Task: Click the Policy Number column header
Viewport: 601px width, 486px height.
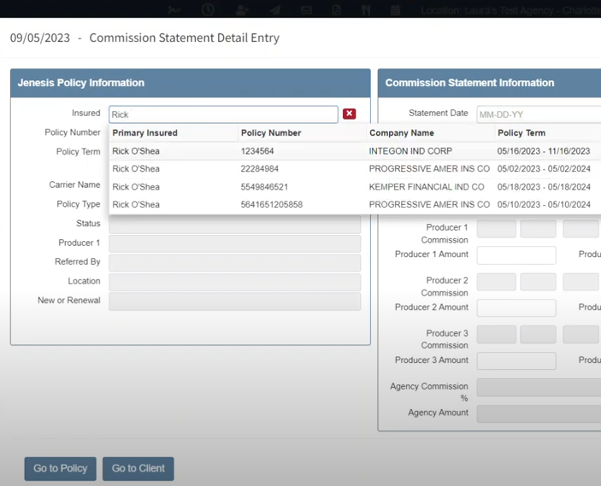Action: [271, 133]
